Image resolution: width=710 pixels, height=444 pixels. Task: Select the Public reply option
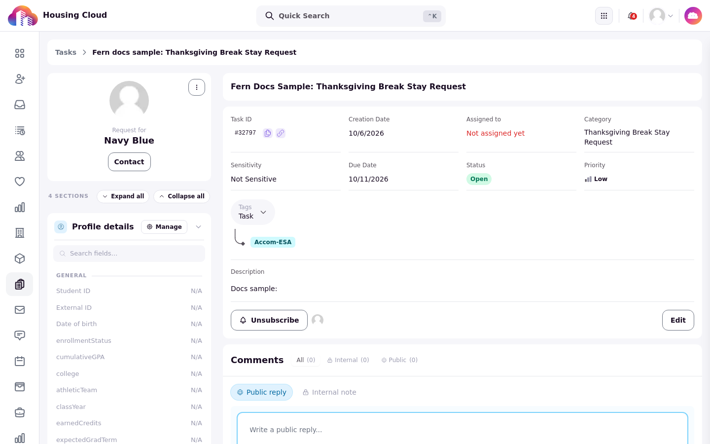pos(261,392)
